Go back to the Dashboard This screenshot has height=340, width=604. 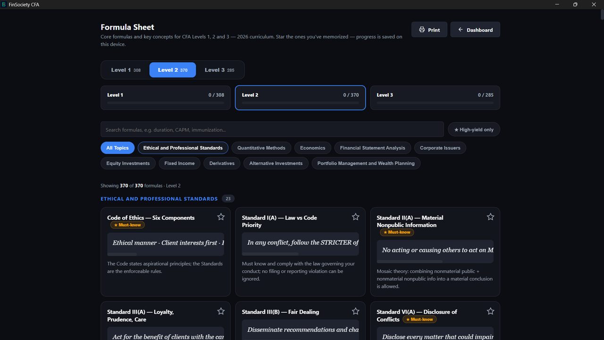(x=475, y=30)
